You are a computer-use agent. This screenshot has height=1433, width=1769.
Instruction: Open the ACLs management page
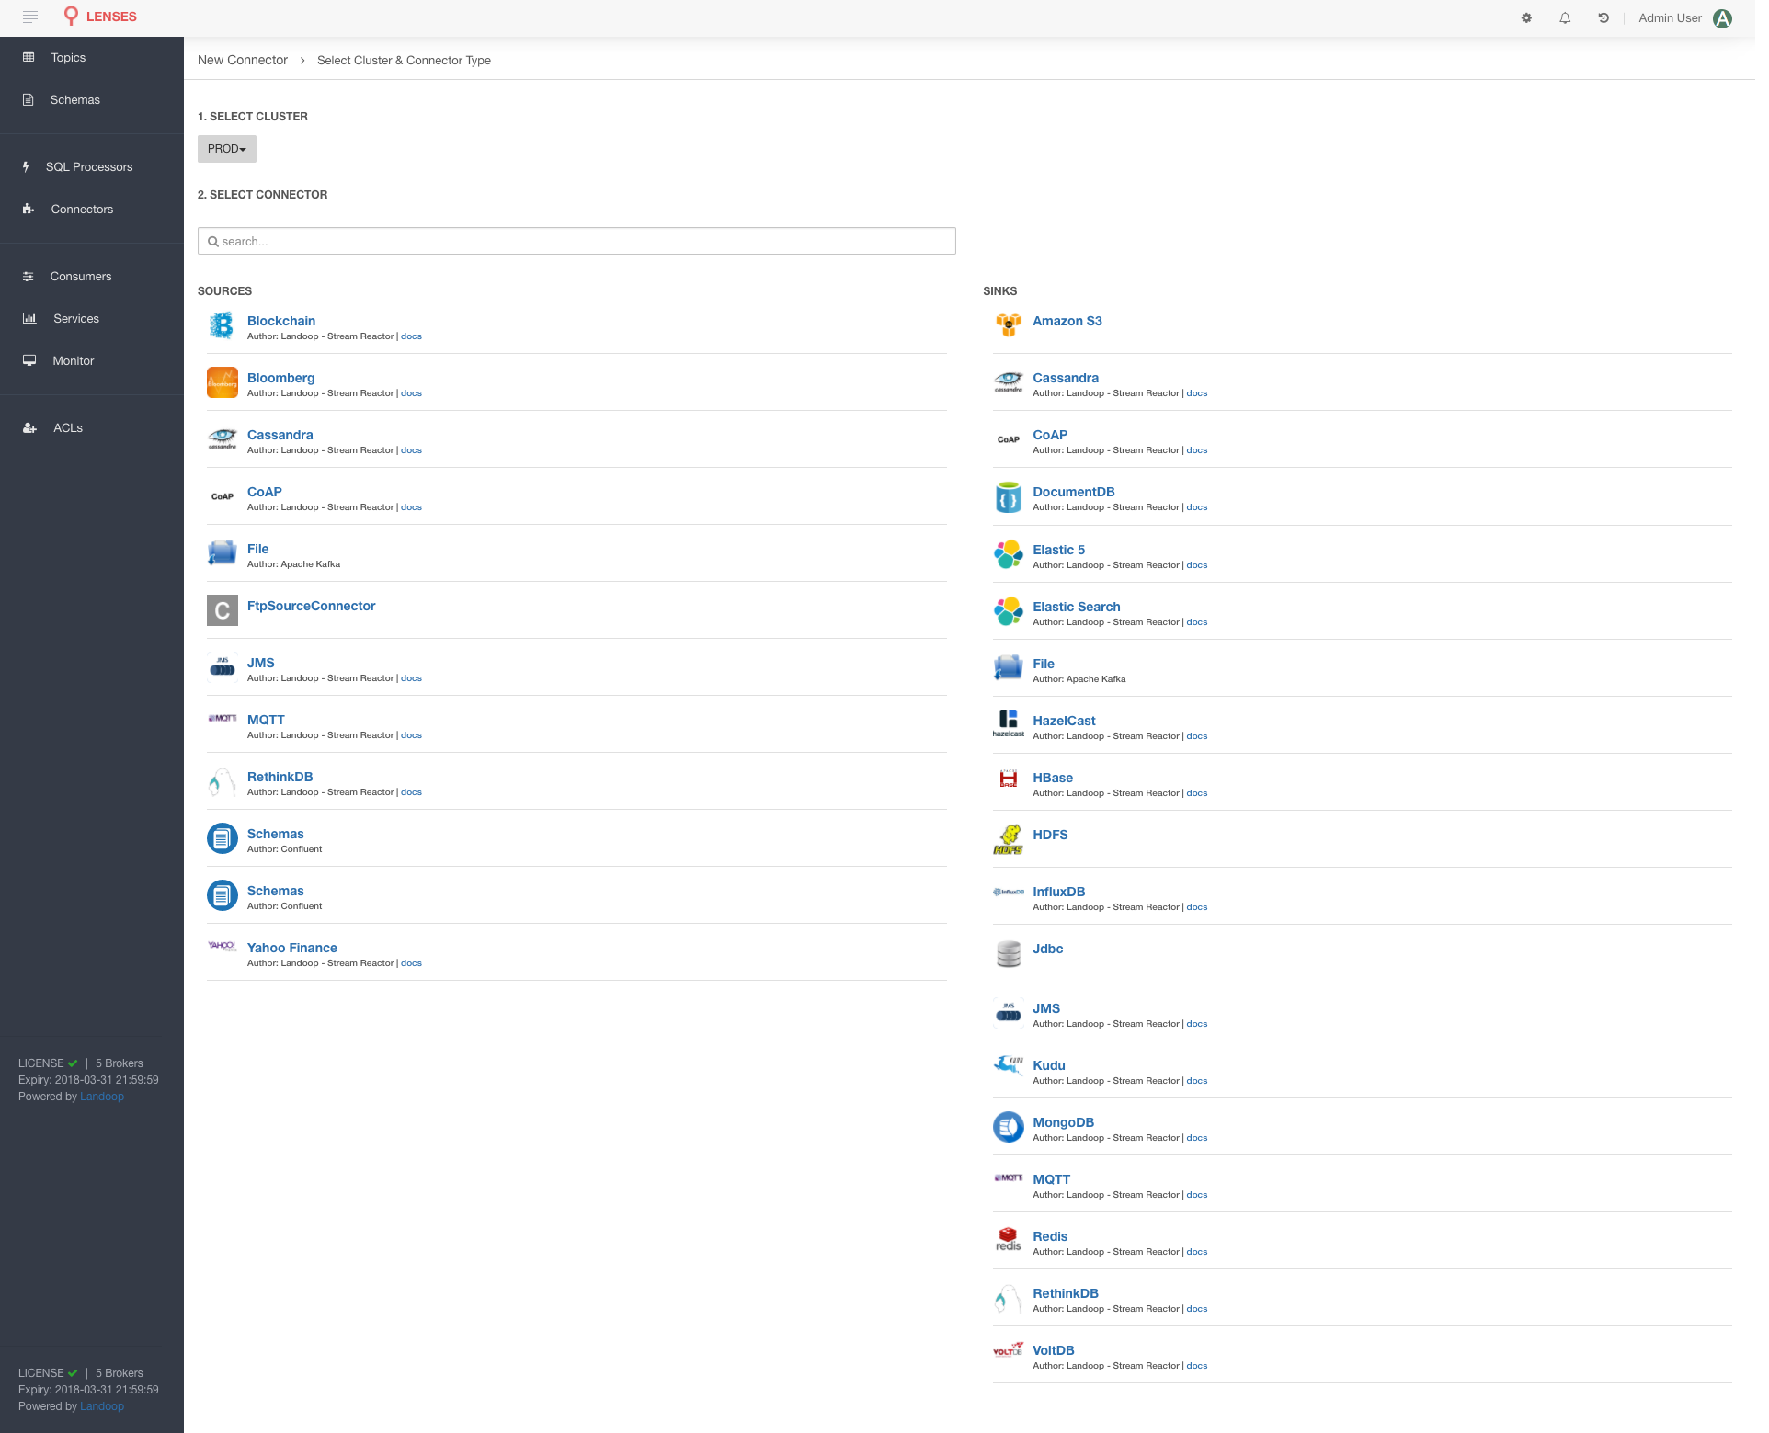coord(67,427)
